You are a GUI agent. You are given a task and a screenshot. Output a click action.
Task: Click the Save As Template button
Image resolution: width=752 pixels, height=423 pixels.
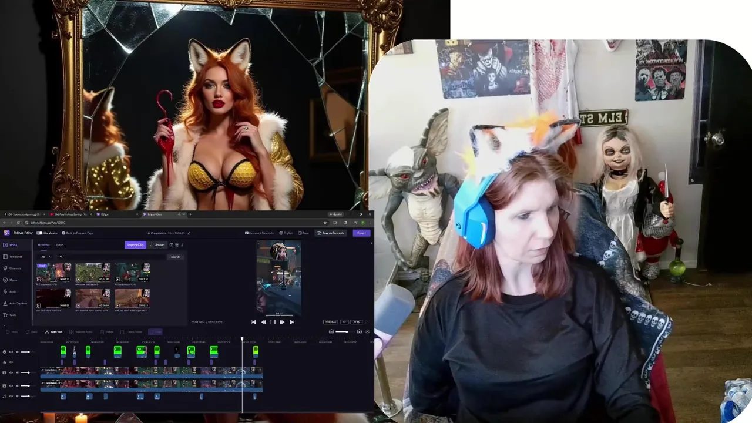(330, 233)
